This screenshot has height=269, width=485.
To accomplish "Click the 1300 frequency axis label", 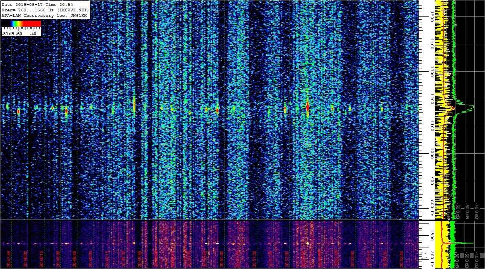I will tap(432, 71).
